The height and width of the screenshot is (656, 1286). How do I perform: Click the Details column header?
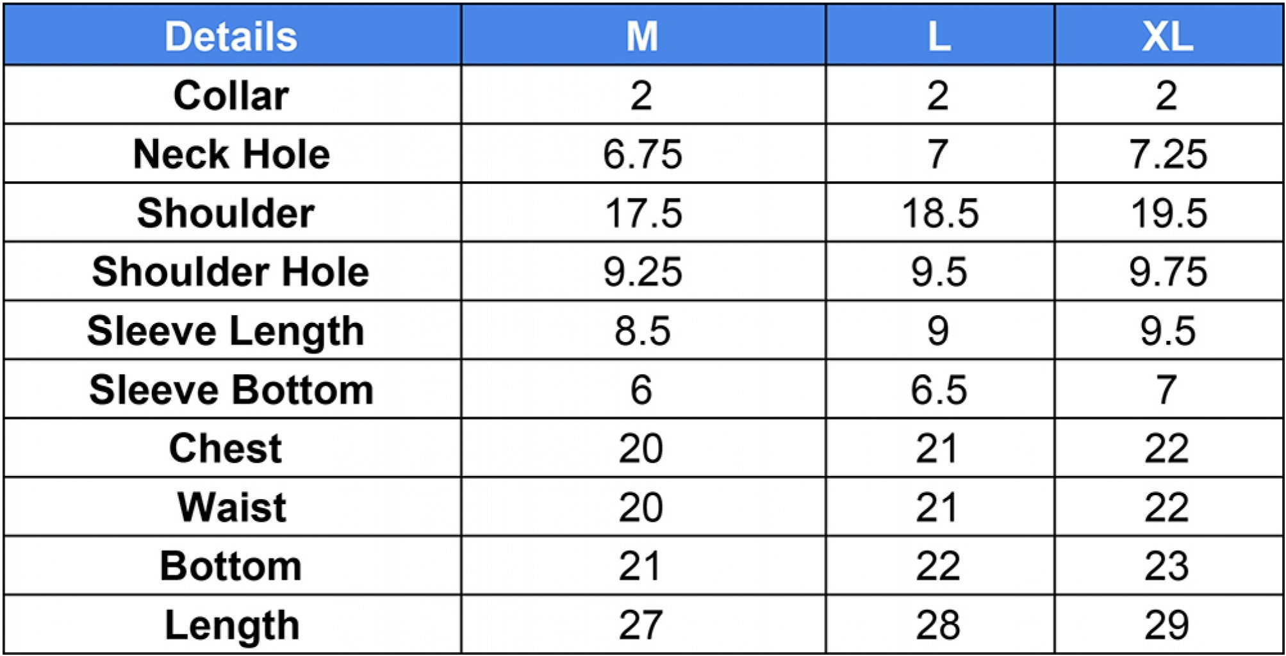231,36
